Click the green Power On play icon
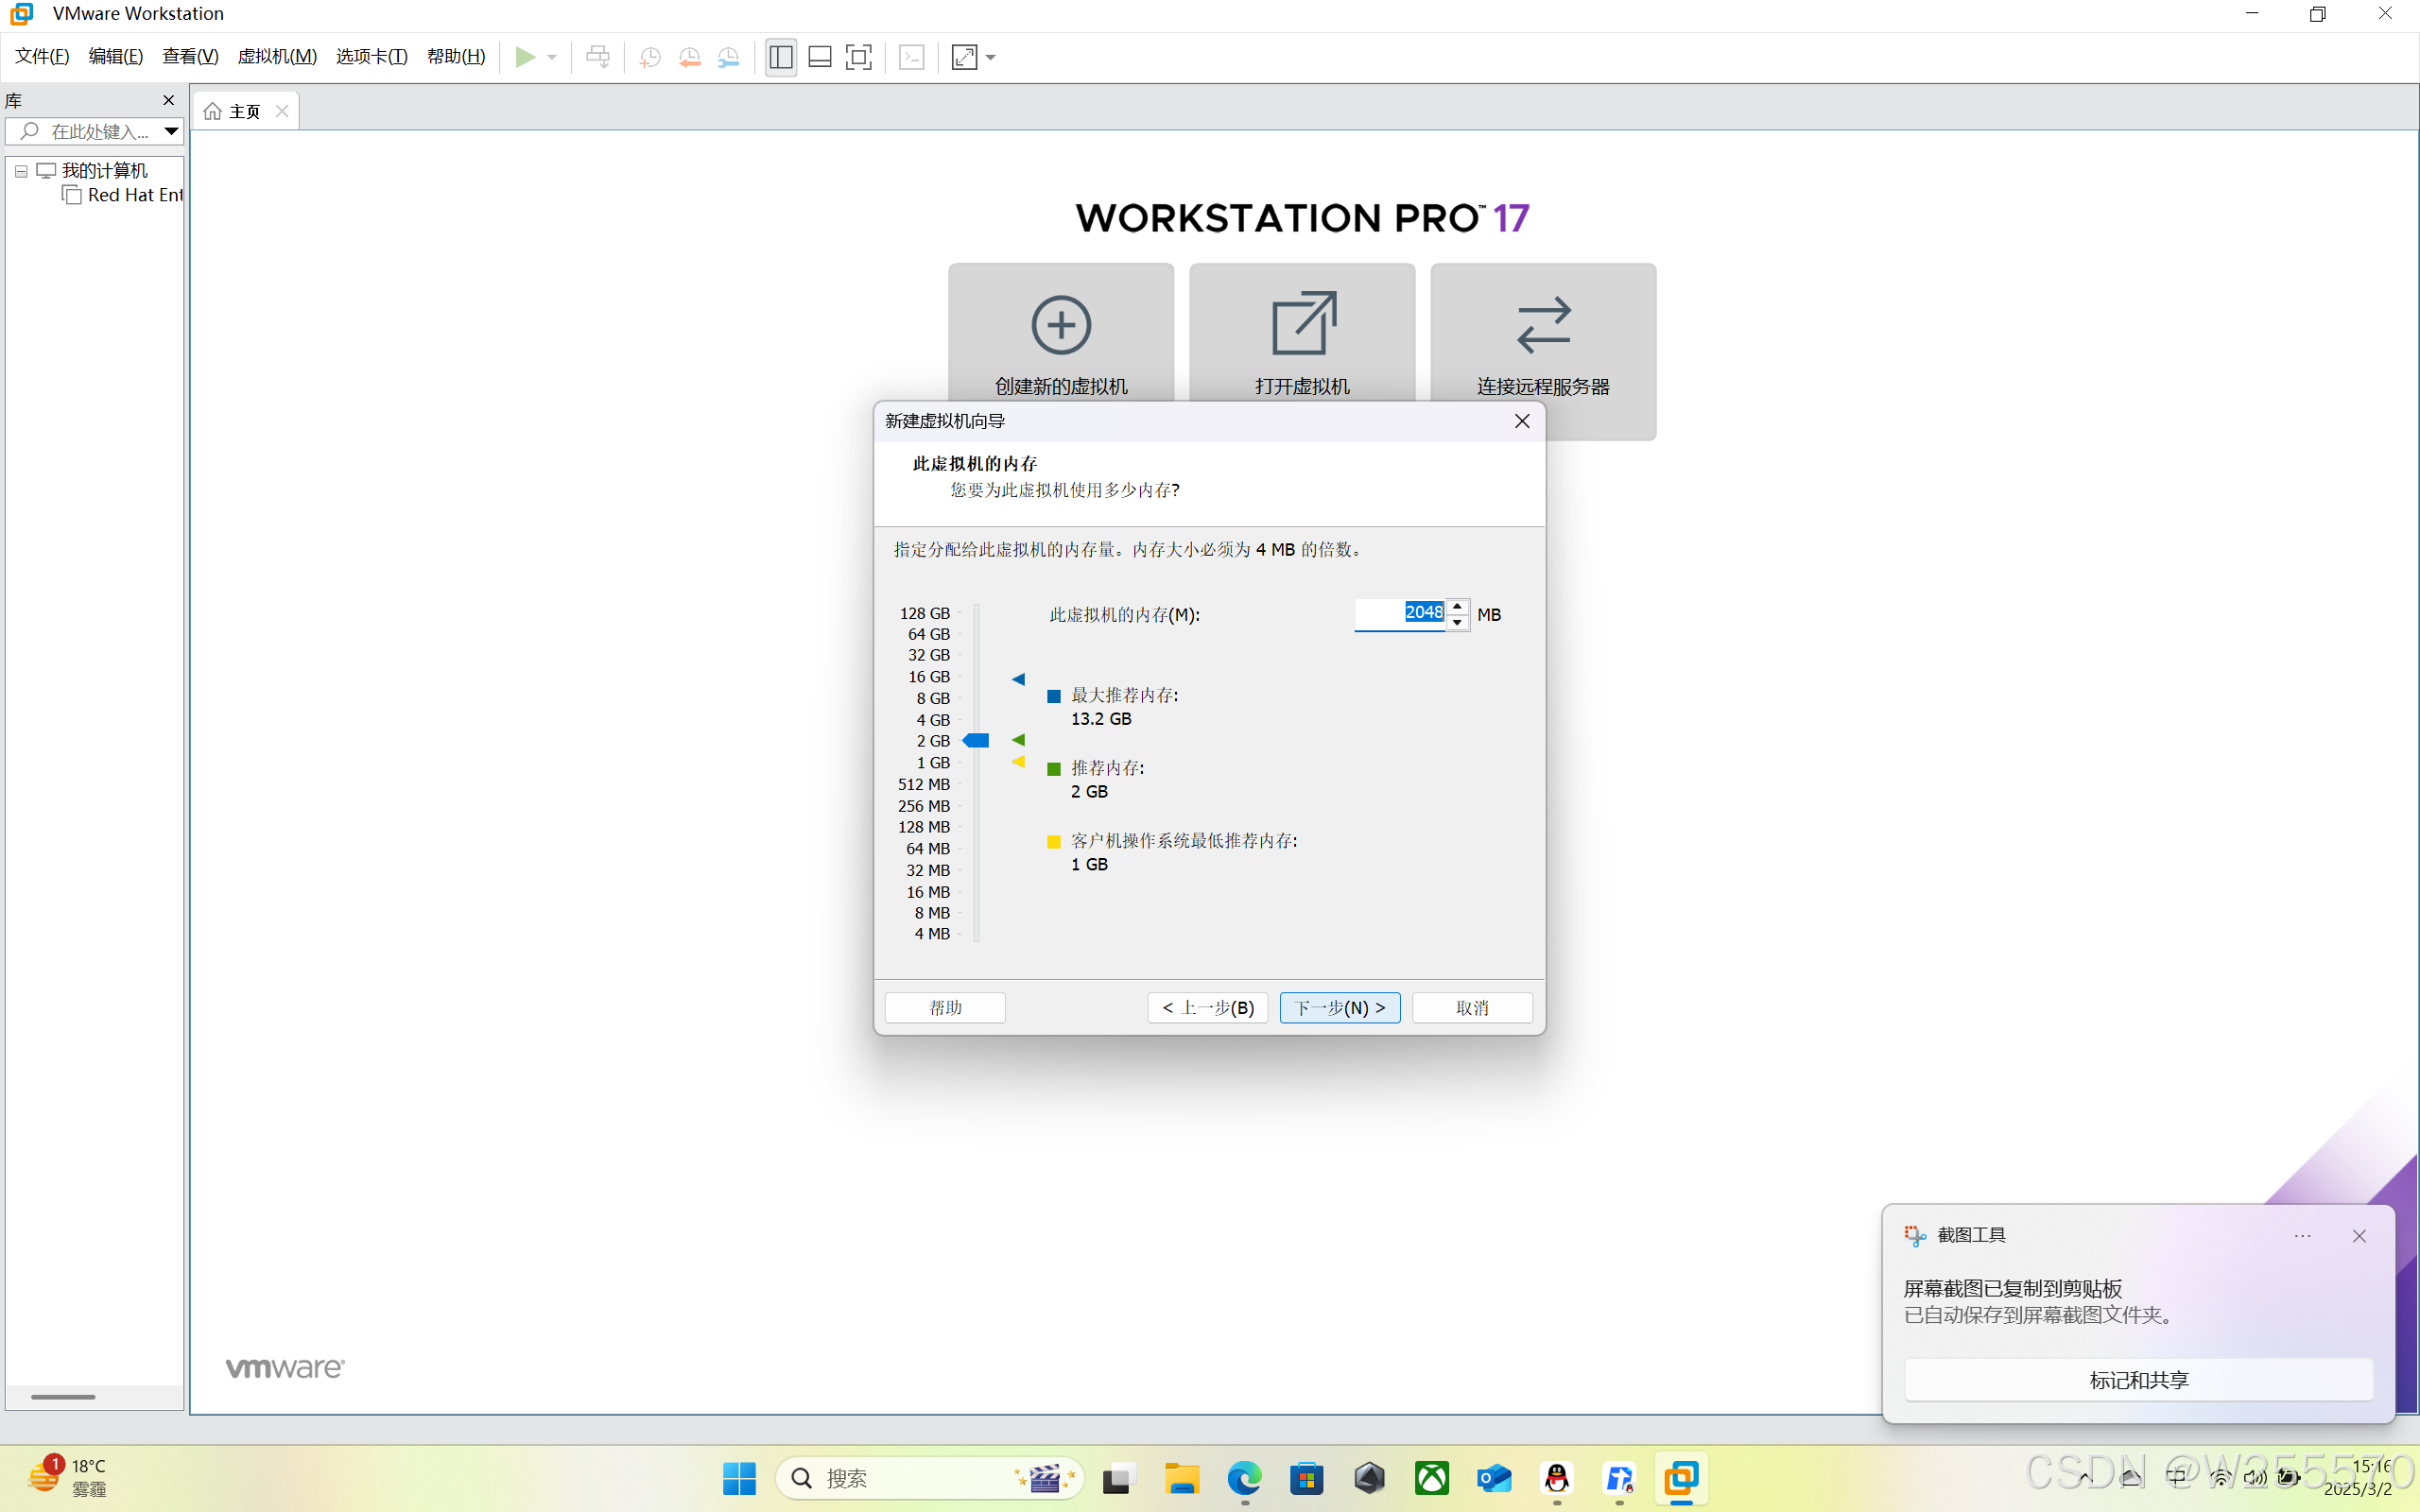The height and width of the screenshot is (1512, 2420). click(525, 57)
